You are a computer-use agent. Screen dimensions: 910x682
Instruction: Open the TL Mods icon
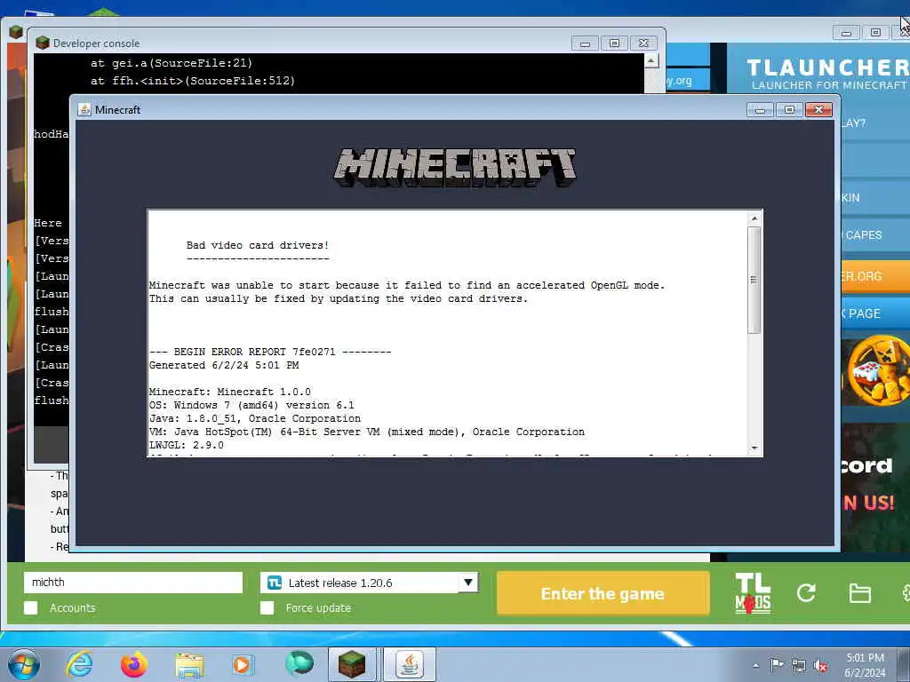[753, 592]
